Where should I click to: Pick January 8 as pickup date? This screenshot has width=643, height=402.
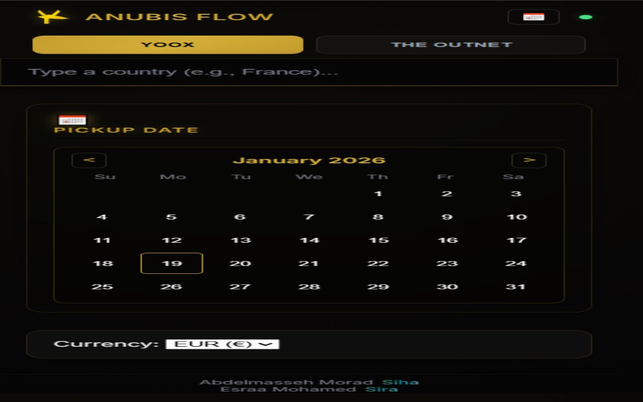point(378,217)
